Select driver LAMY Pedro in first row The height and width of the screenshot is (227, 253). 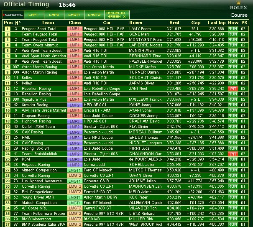(140, 29)
